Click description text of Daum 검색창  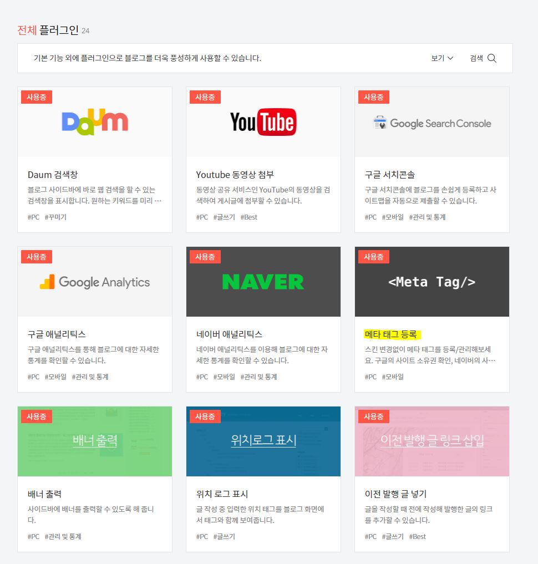[95, 195]
